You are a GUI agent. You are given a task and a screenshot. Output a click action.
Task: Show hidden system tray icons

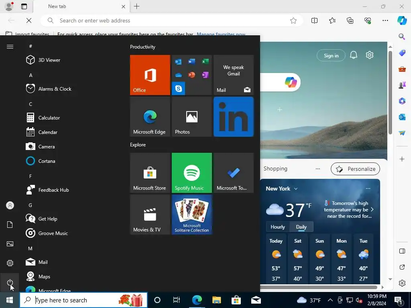pos(330,300)
